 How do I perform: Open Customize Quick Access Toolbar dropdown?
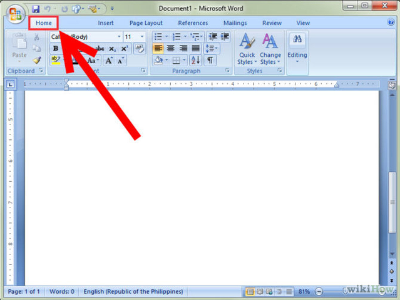112,9
